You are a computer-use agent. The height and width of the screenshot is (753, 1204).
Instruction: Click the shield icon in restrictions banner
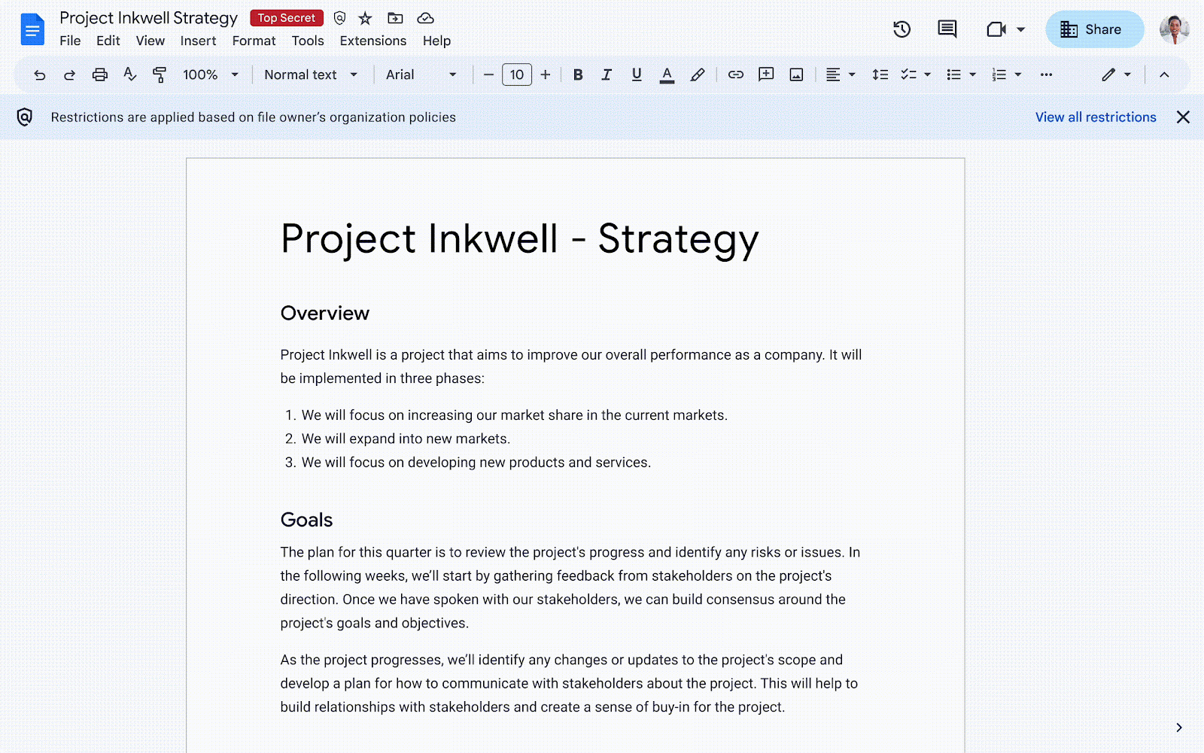(25, 117)
